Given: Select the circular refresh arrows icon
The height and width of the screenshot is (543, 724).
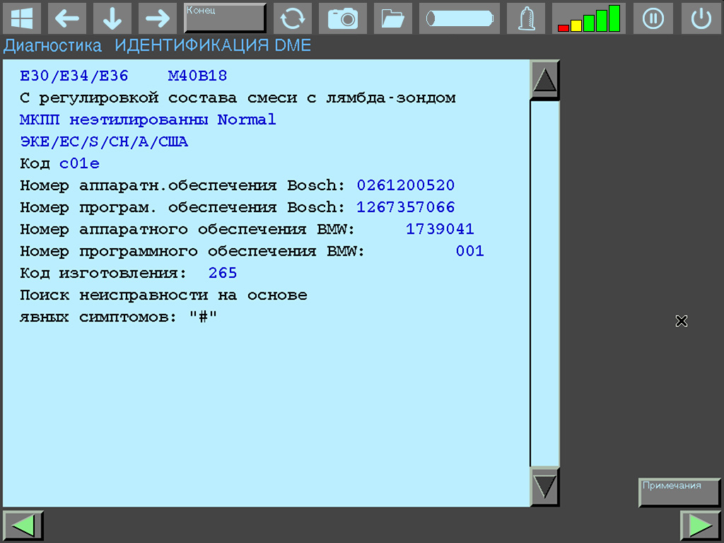Looking at the screenshot, I should click(x=292, y=18).
